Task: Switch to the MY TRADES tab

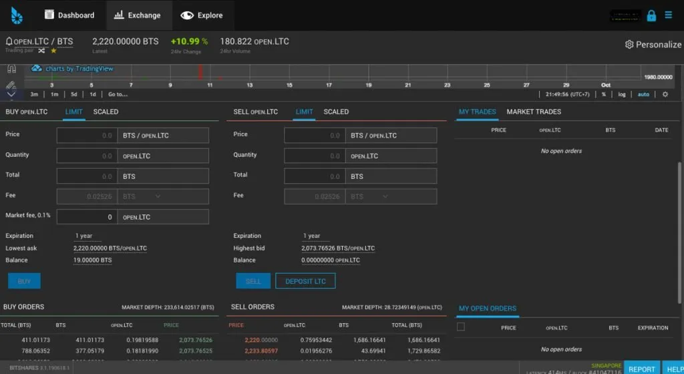Action: click(x=477, y=112)
